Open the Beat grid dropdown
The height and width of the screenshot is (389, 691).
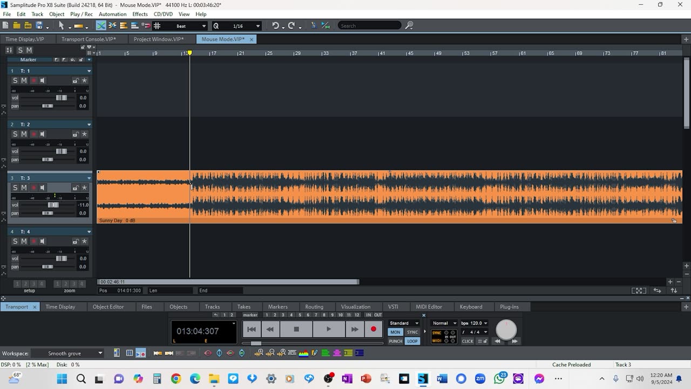[204, 26]
